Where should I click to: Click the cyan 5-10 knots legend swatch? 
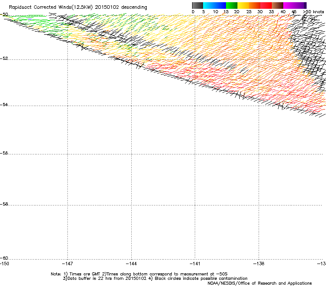coord(209,5)
